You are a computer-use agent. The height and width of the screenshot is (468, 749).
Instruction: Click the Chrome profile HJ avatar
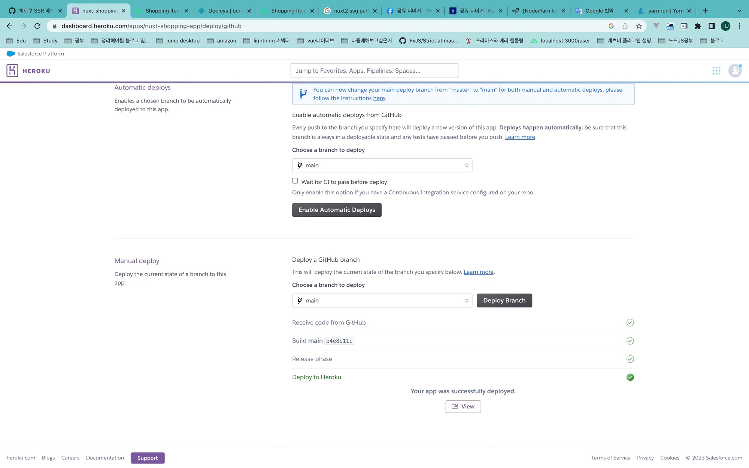725,26
